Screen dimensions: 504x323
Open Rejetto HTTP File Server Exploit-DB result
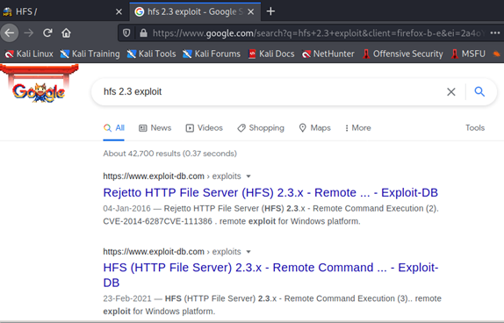270,192
